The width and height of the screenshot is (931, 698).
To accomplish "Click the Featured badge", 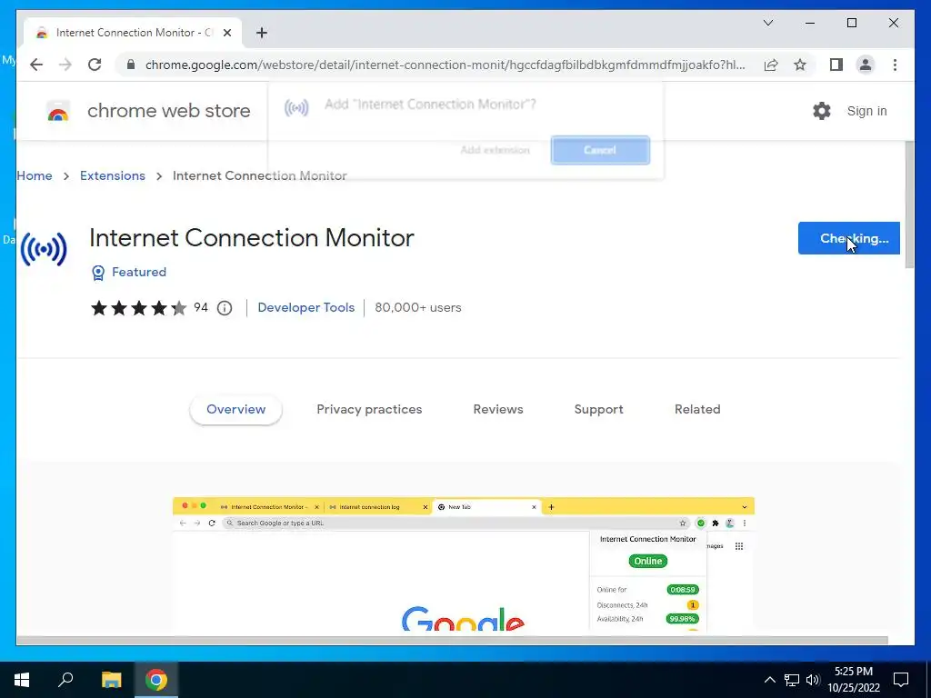I will (129, 272).
